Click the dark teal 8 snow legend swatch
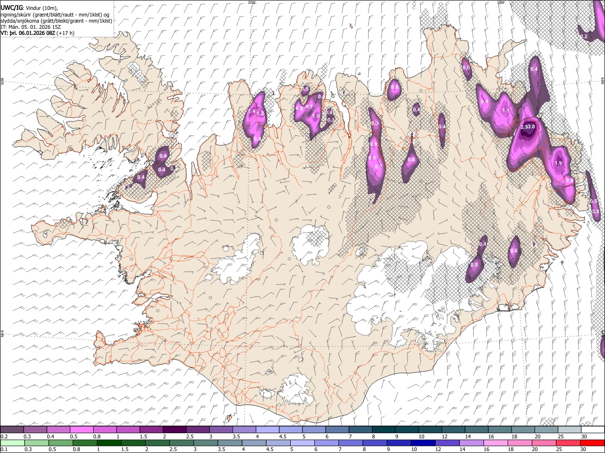This screenshot has width=605, height=453. pos(383,429)
